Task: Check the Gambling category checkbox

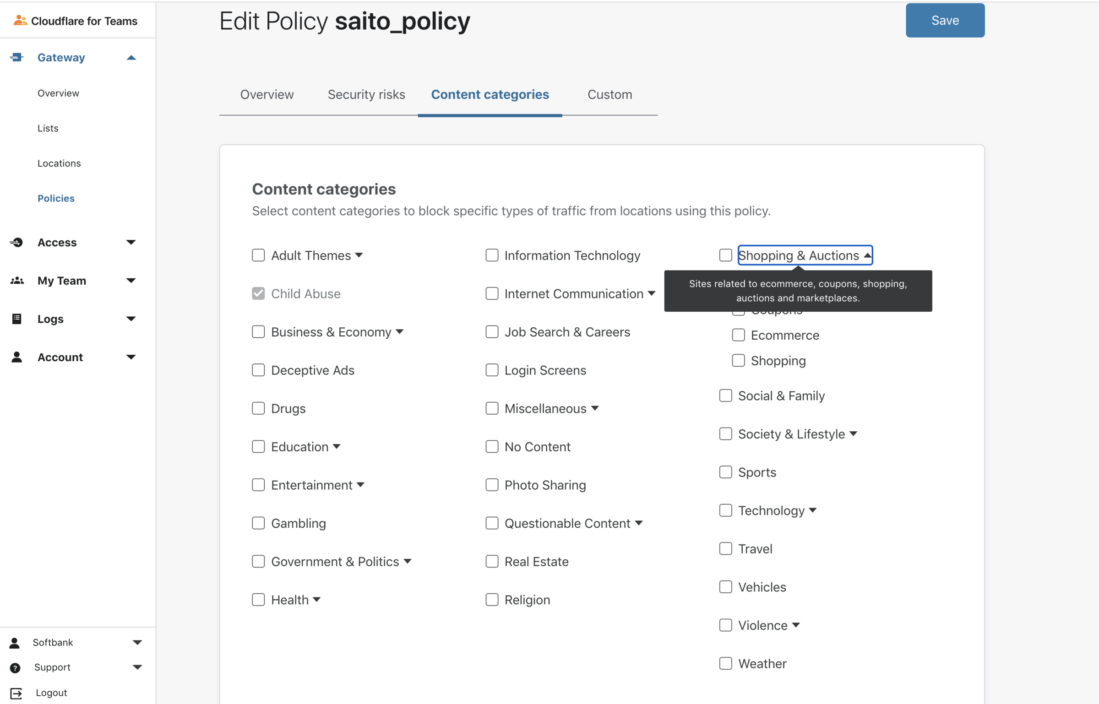Action: pos(258,523)
